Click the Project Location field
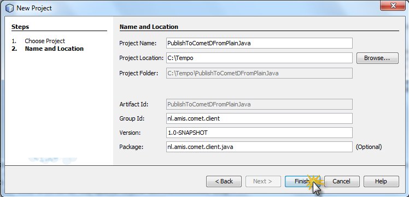The height and width of the screenshot is (197, 409). 259,58
